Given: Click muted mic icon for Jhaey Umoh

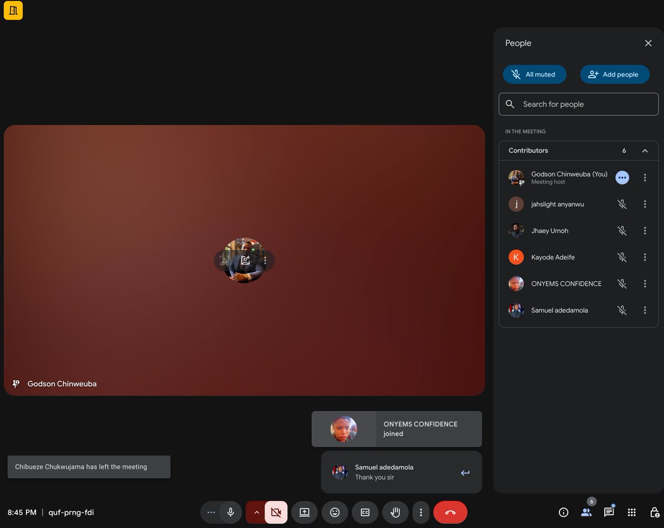Looking at the screenshot, I should coord(622,231).
